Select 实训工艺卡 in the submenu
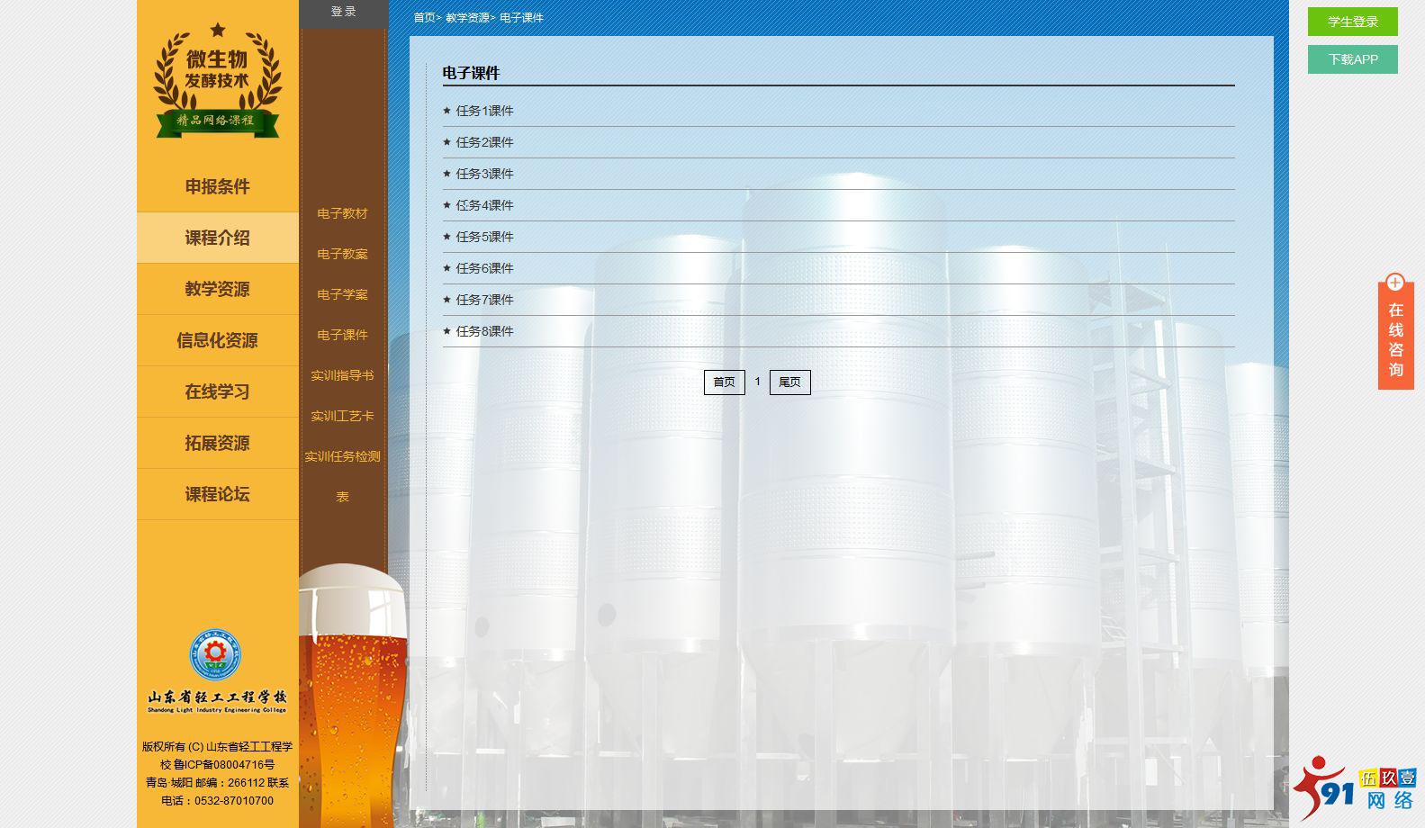Image resolution: width=1425 pixels, height=828 pixels. tap(342, 416)
